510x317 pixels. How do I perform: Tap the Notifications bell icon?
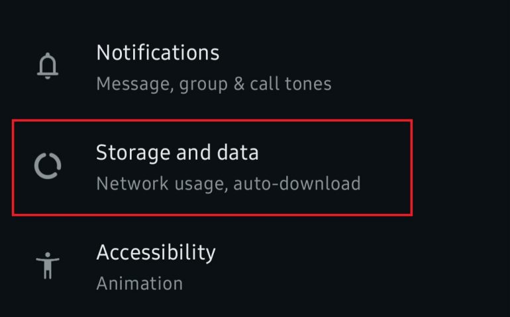[48, 66]
